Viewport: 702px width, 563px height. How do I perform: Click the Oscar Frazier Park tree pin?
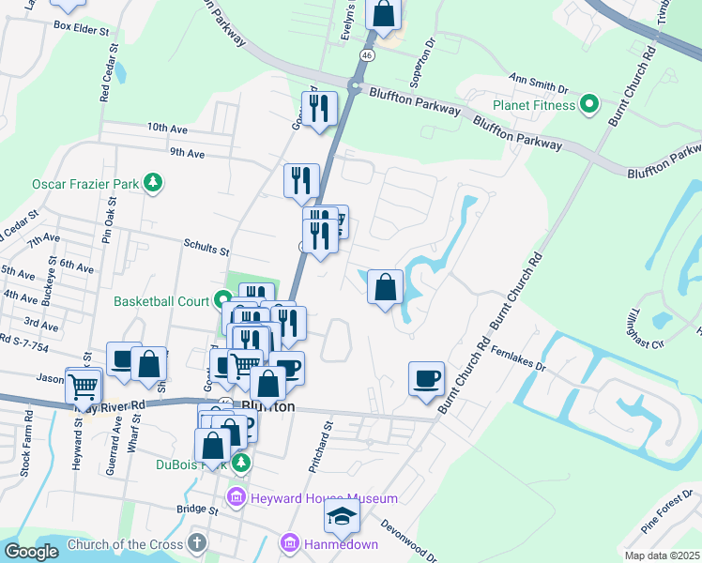(153, 184)
